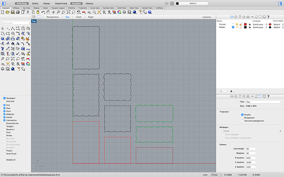Open the Solid Tools tab

[x=122, y=8]
